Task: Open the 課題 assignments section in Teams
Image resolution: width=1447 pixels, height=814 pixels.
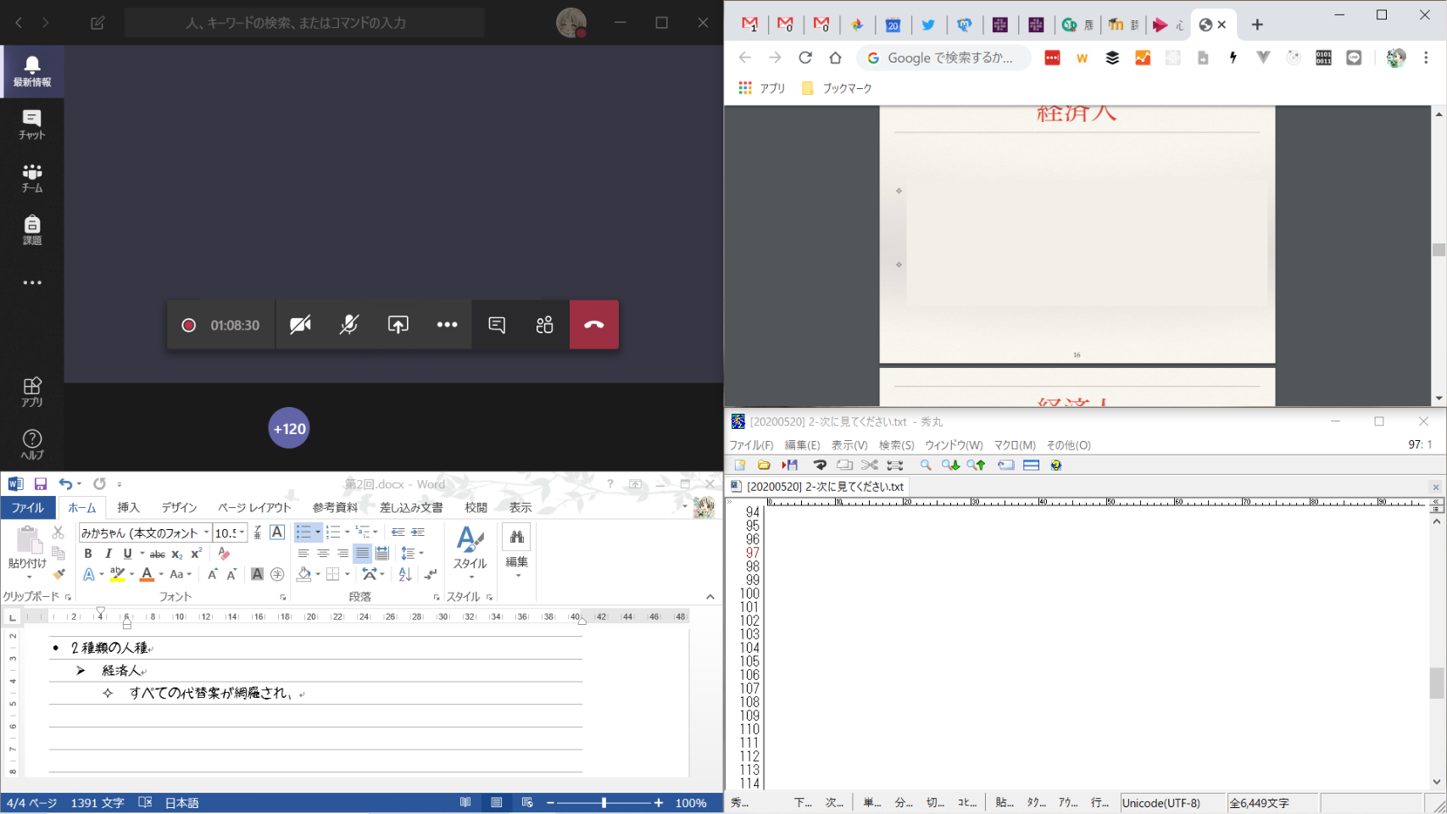Action: [32, 230]
